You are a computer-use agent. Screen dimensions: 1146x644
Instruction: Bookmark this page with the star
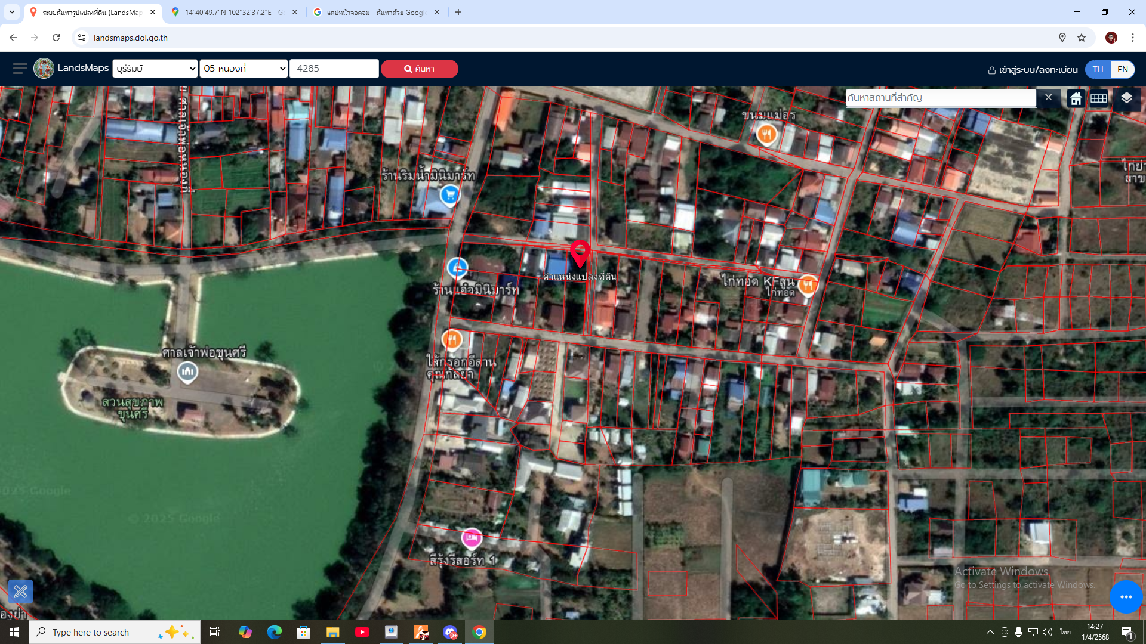(x=1082, y=38)
